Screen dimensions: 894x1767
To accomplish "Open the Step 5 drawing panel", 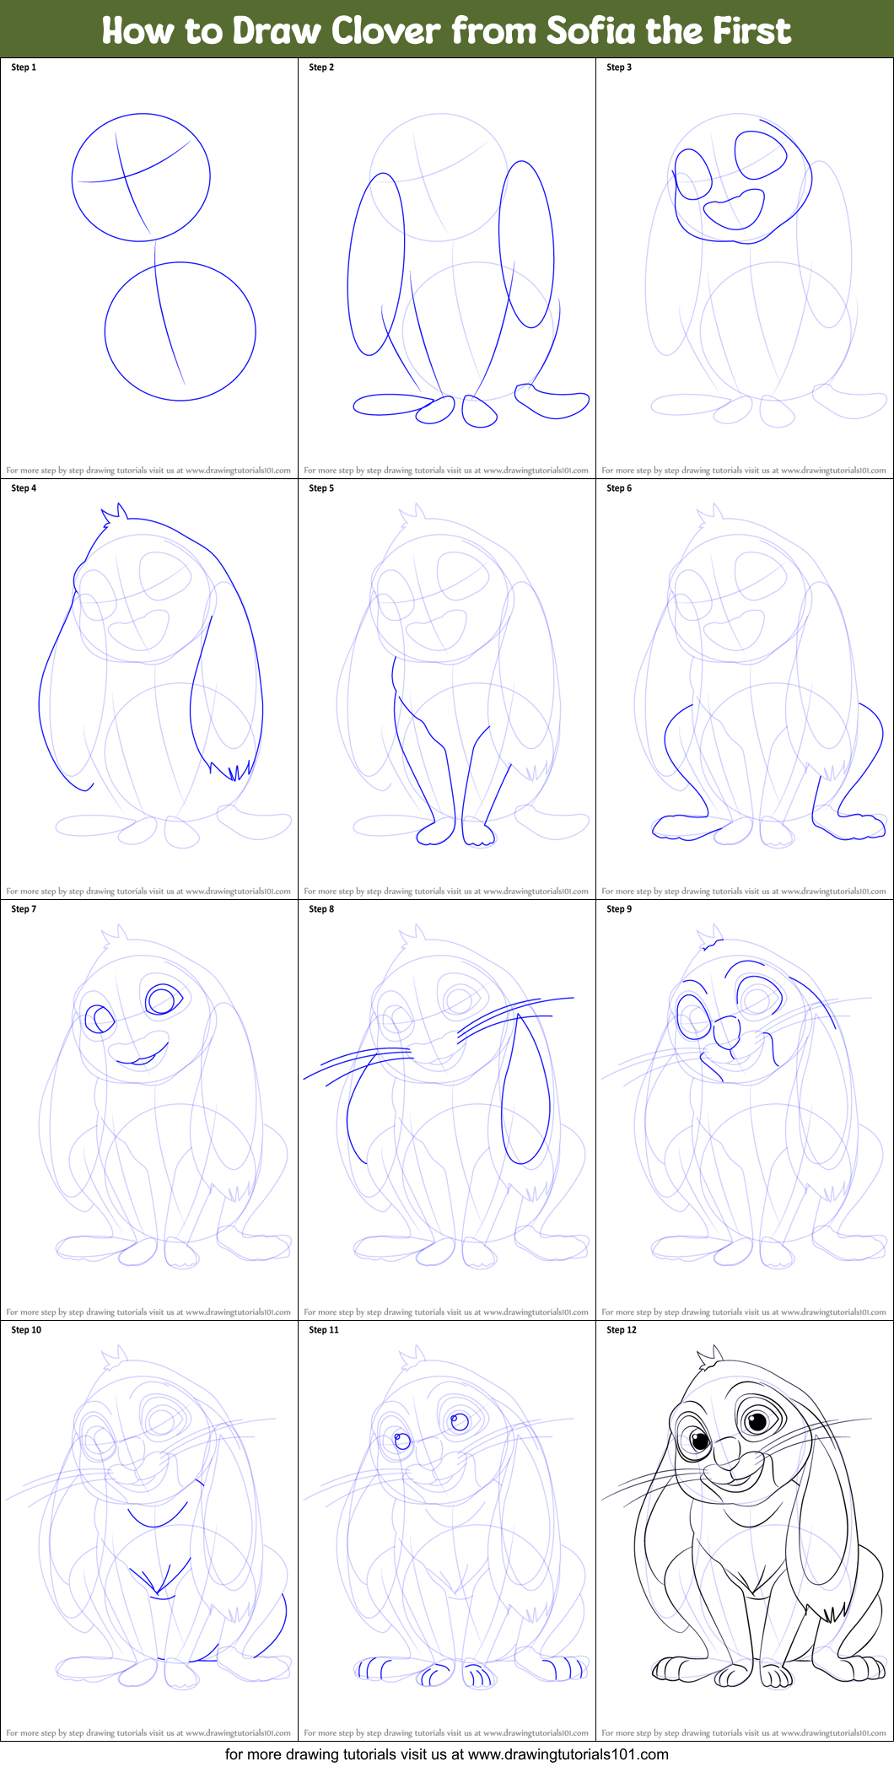I will (447, 689).
